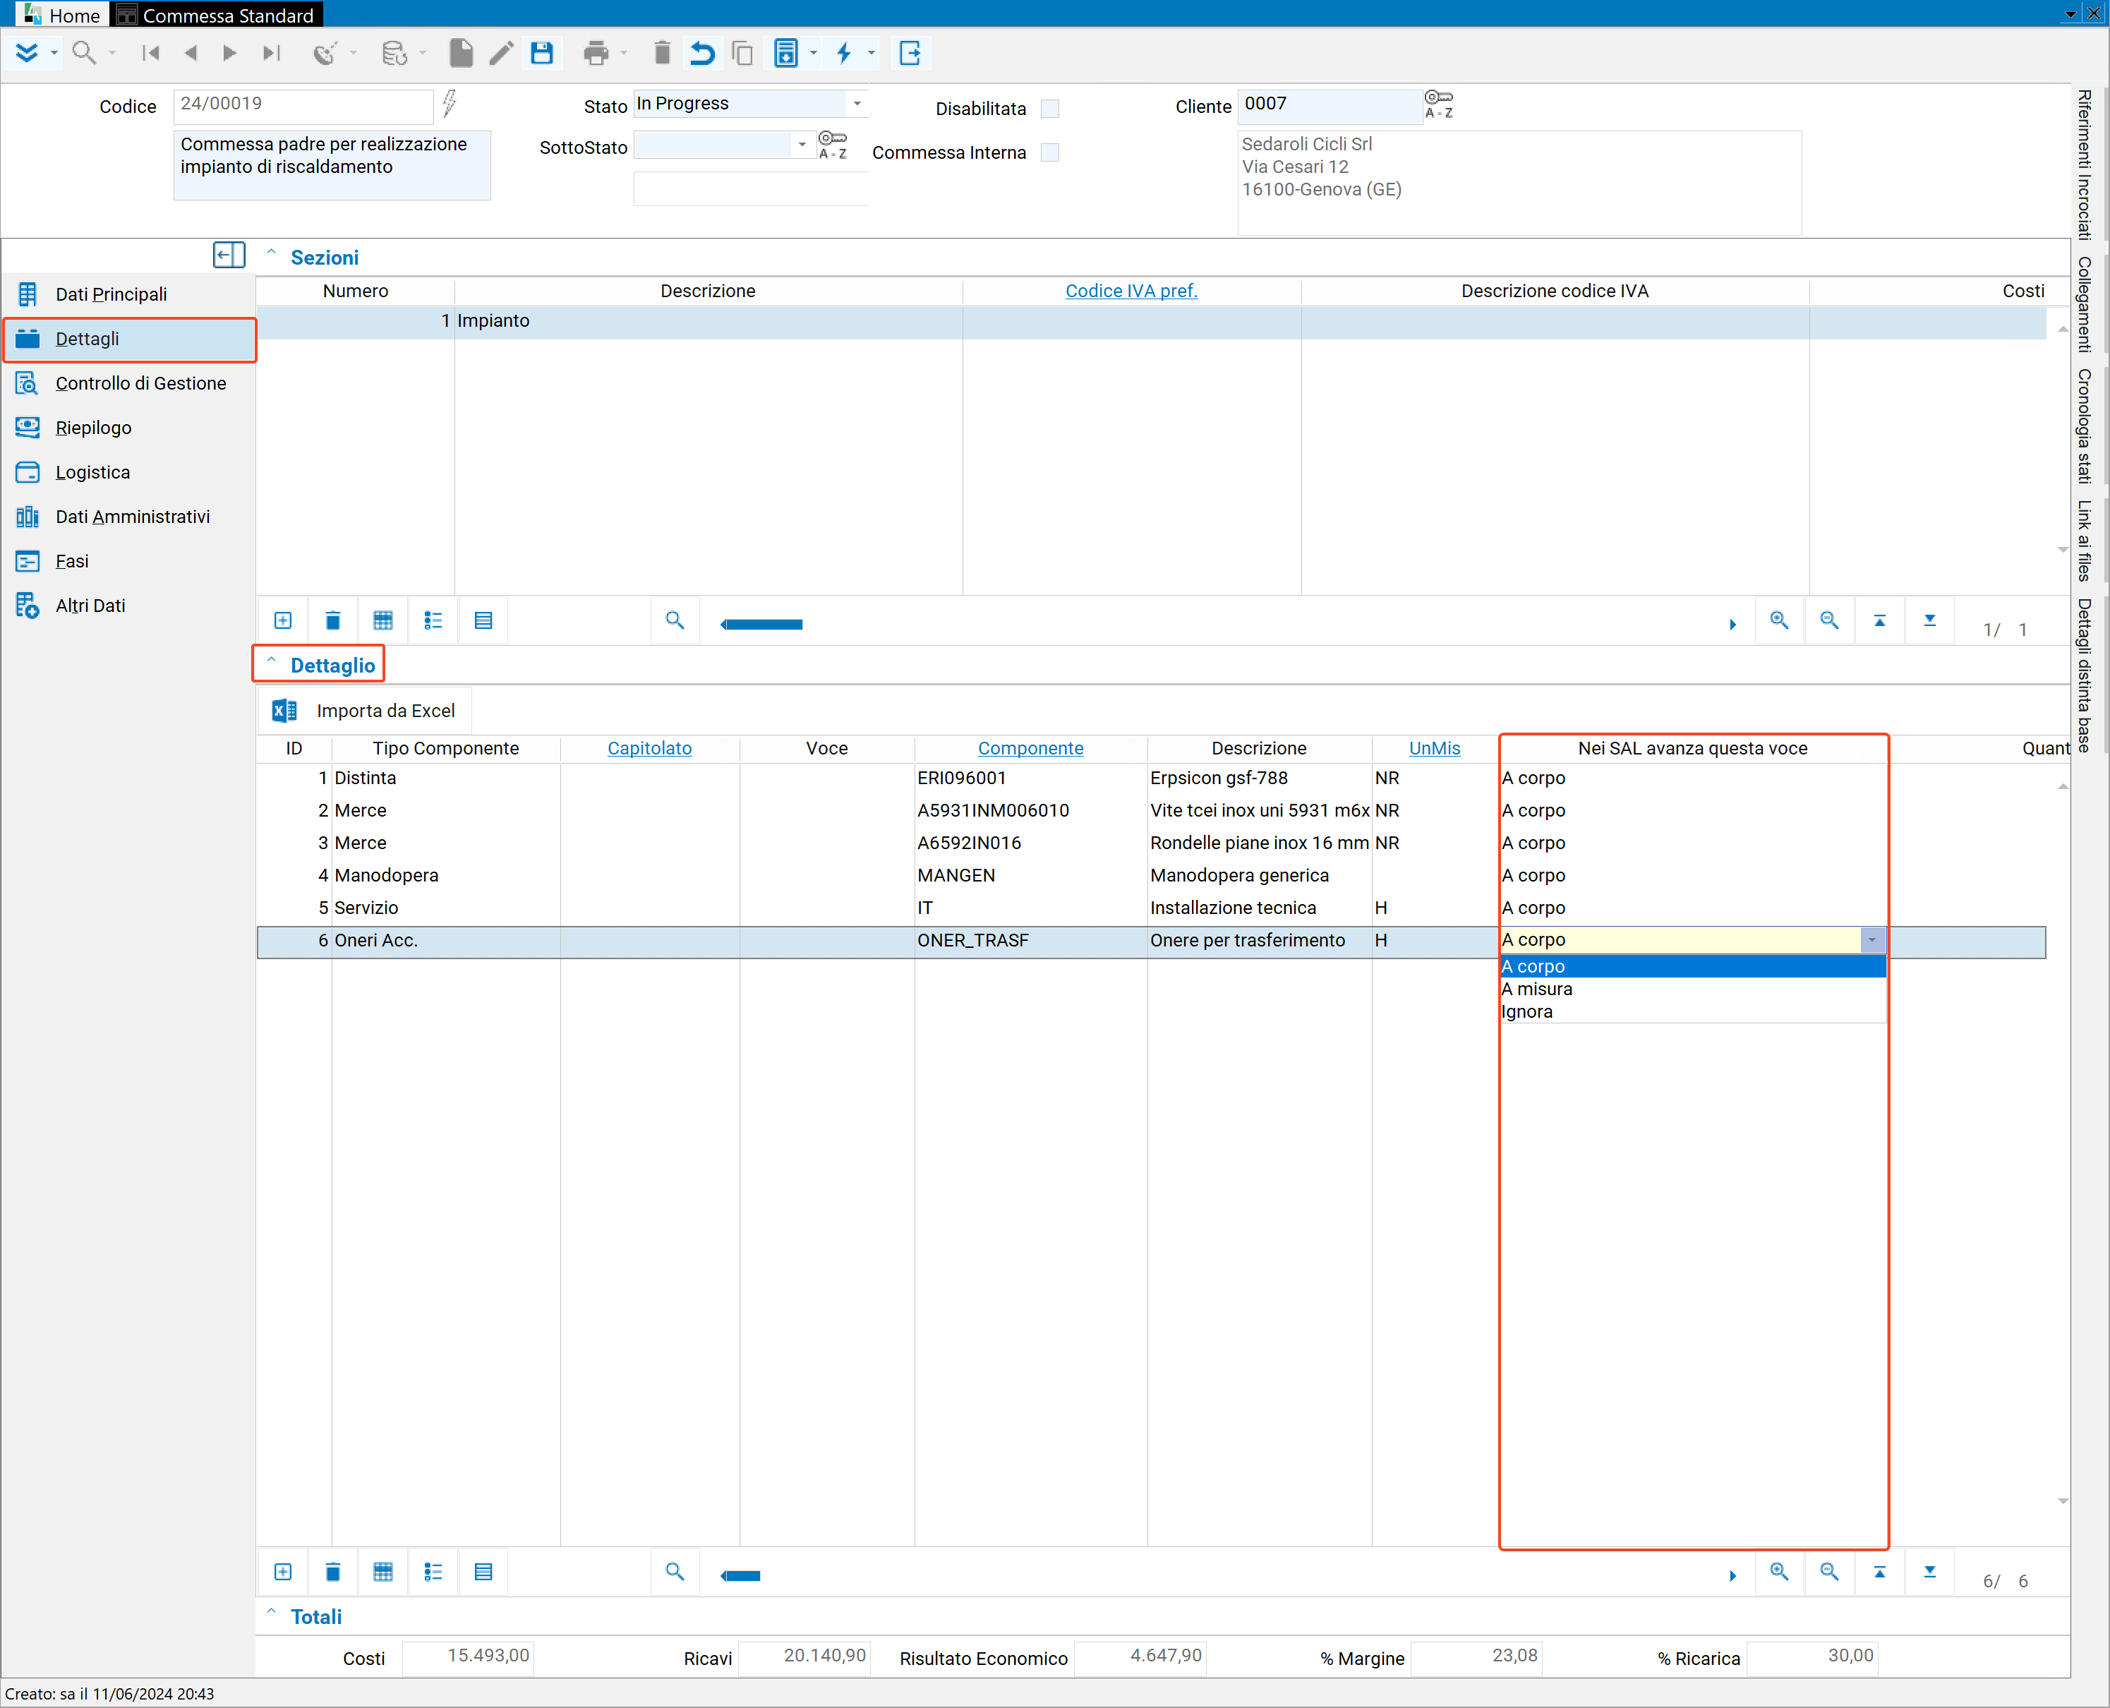The image size is (2110, 1708).
Task: Open the Cronologia stati side tab
Action: [2083, 426]
